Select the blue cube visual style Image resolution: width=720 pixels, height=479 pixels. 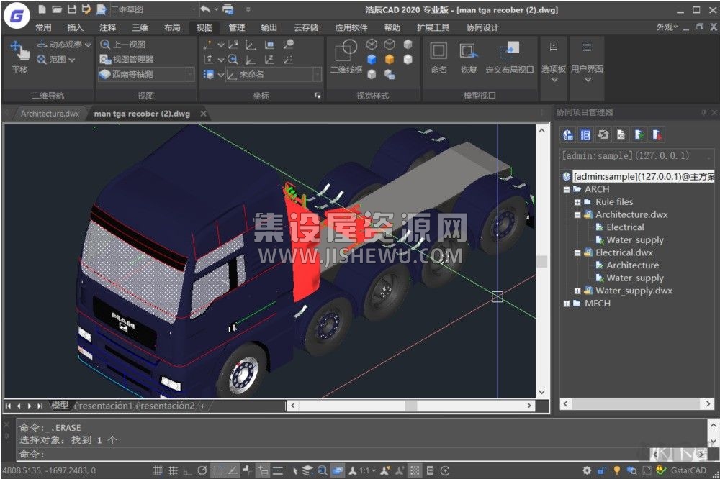[372, 59]
